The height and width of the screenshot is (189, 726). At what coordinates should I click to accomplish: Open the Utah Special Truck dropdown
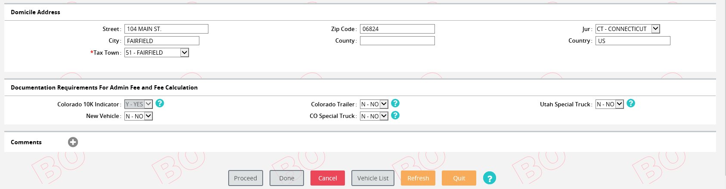[609, 104]
